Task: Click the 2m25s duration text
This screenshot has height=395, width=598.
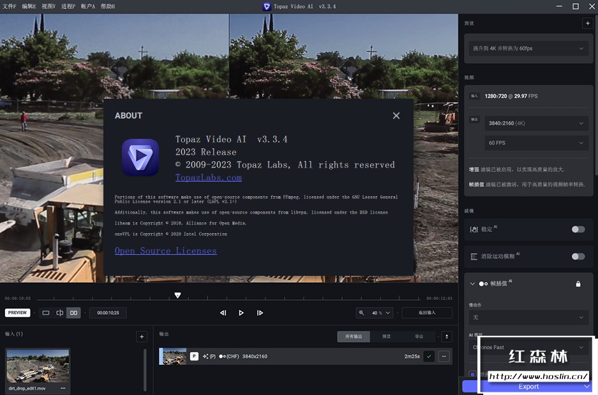Action: tap(412, 357)
